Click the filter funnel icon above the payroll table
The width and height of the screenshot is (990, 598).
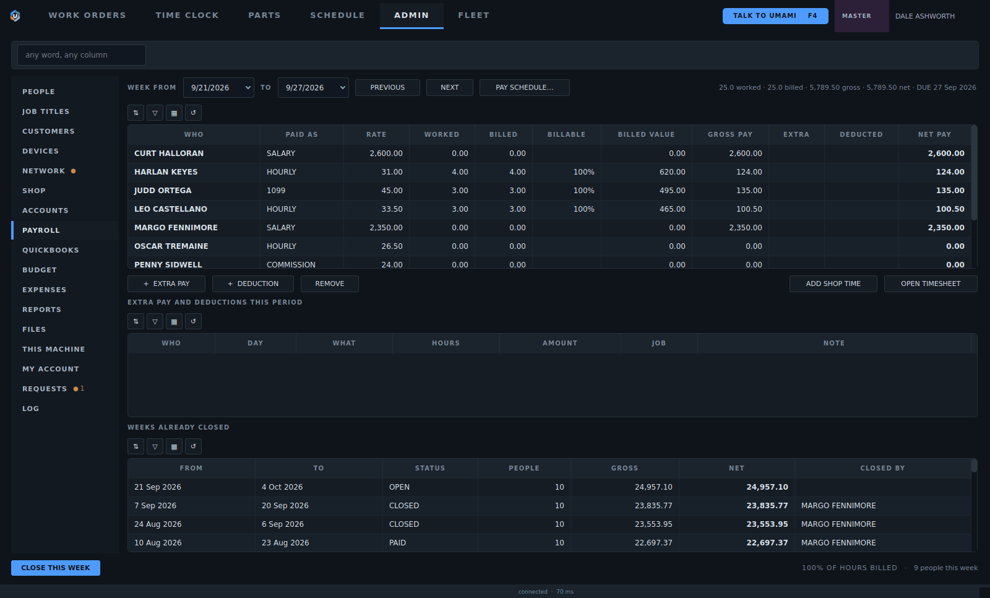pyautogui.click(x=155, y=113)
